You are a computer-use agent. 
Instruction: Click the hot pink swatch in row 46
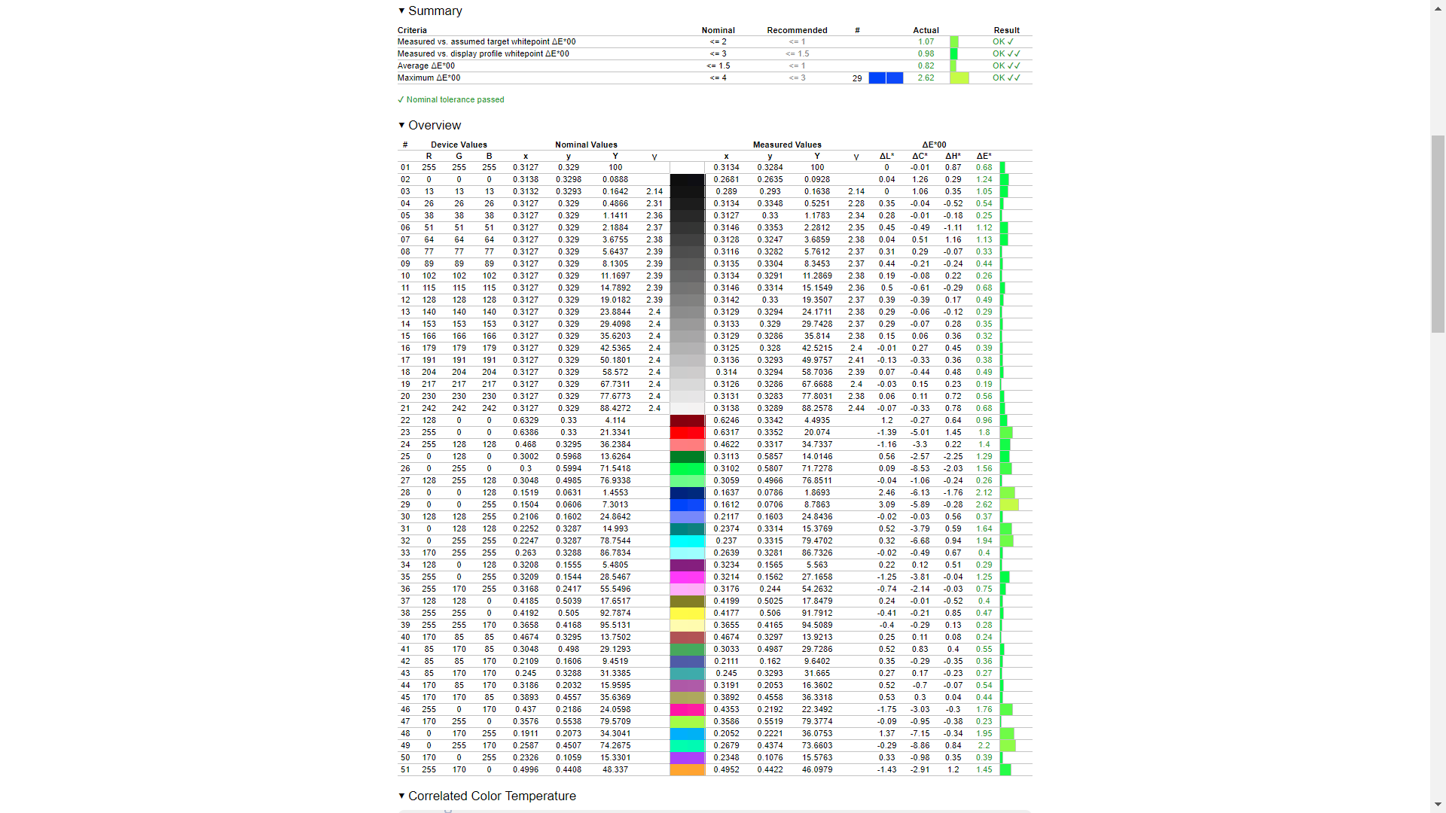tap(687, 710)
